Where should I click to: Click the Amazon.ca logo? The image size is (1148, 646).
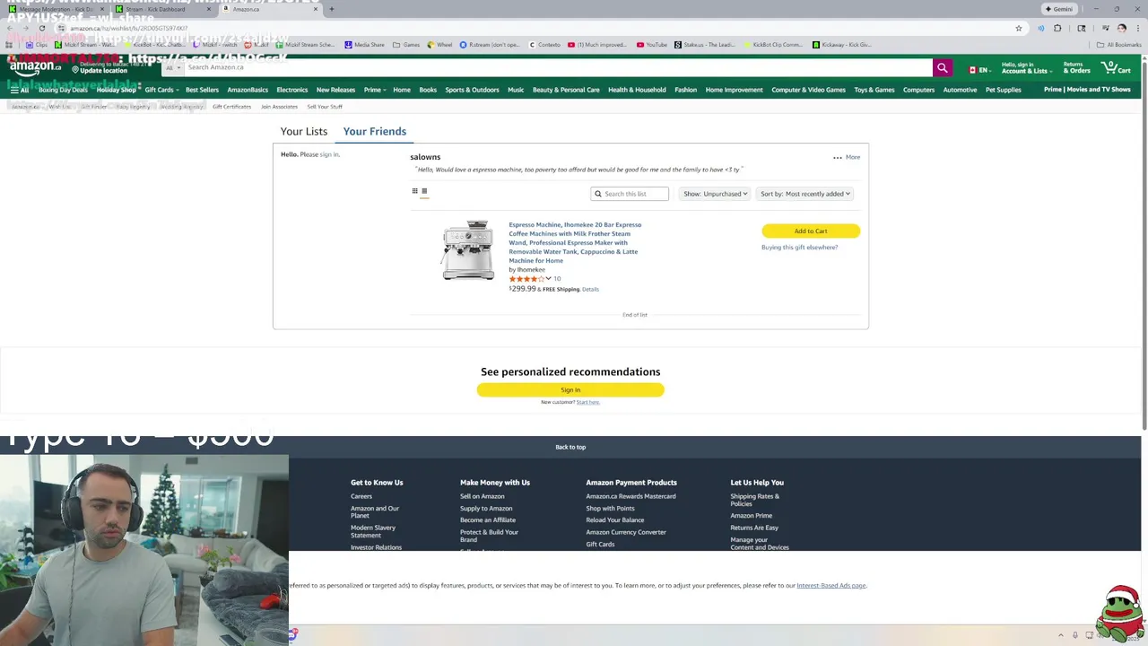click(x=35, y=67)
